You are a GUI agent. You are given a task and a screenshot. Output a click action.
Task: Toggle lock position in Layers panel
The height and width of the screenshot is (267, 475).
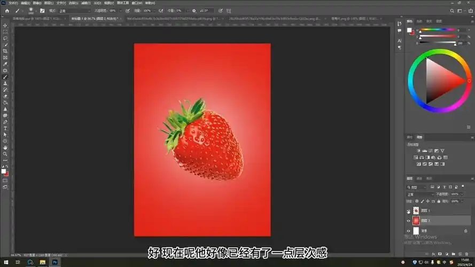(428, 201)
